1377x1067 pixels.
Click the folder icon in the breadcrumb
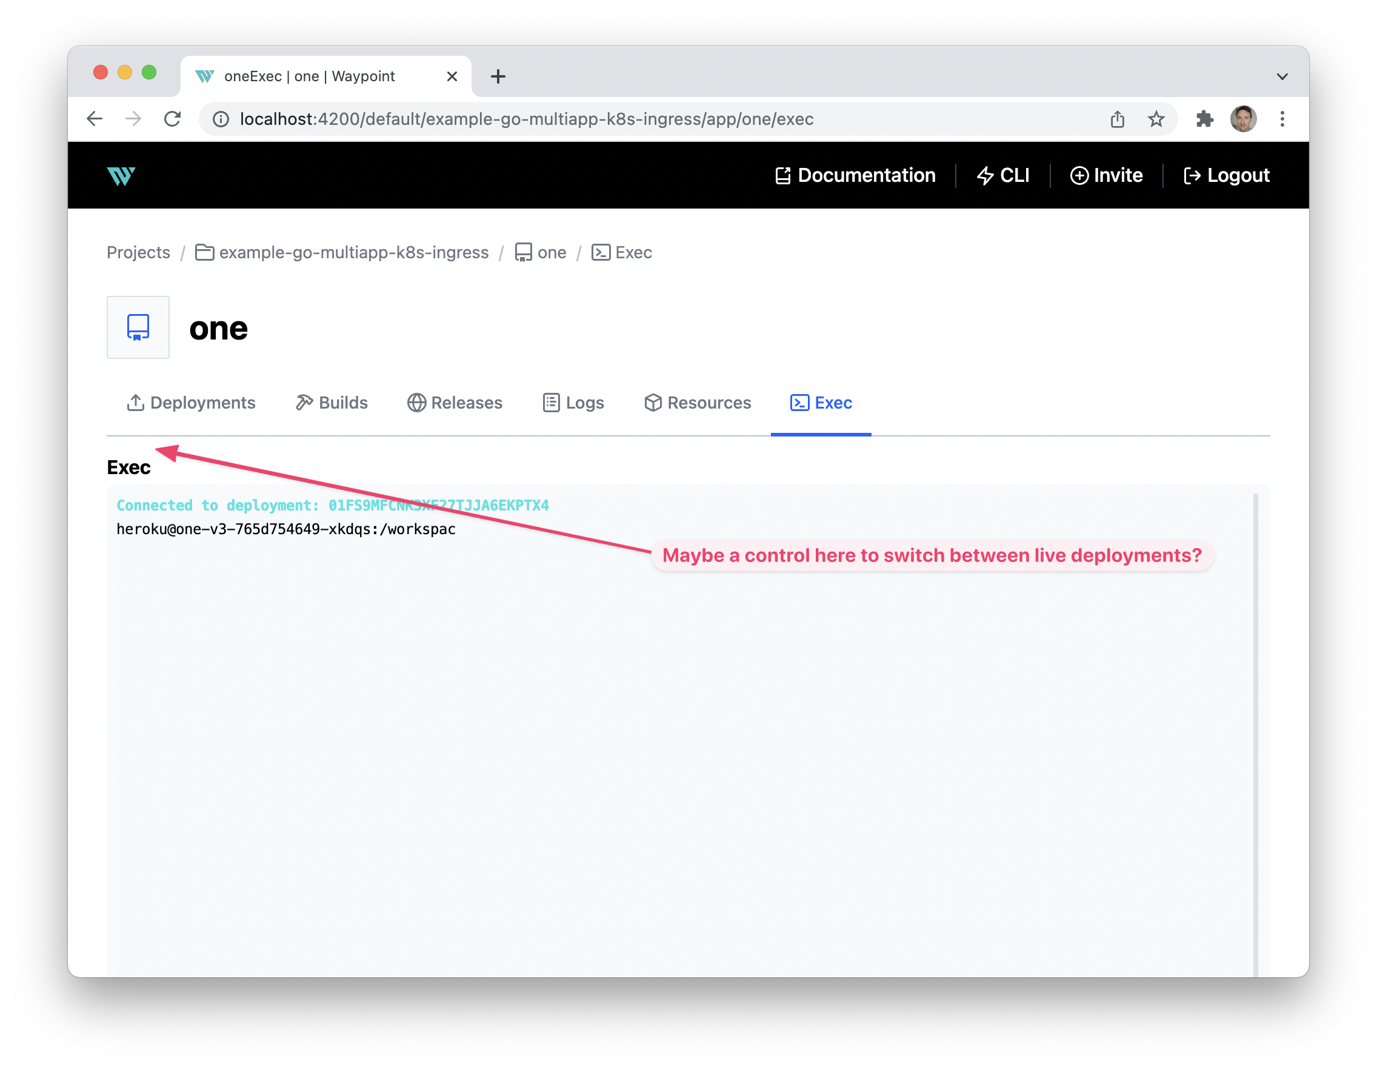tap(204, 252)
